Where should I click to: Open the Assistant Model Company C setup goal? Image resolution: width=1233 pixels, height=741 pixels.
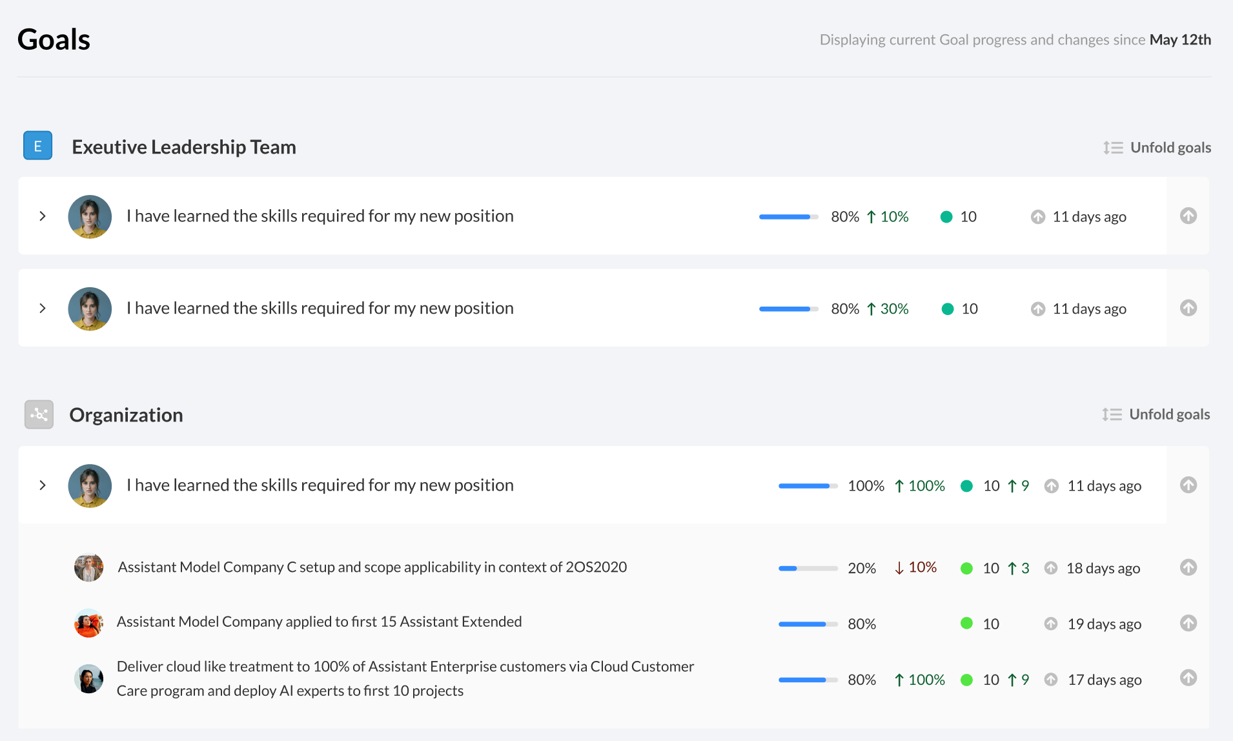(372, 567)
